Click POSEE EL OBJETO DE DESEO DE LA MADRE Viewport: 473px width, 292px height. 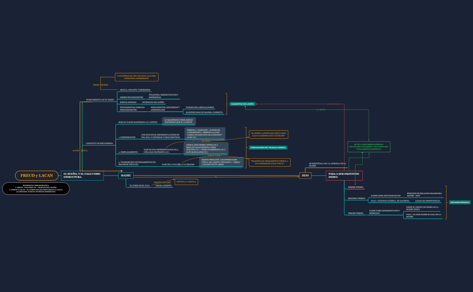click(423, 208)
